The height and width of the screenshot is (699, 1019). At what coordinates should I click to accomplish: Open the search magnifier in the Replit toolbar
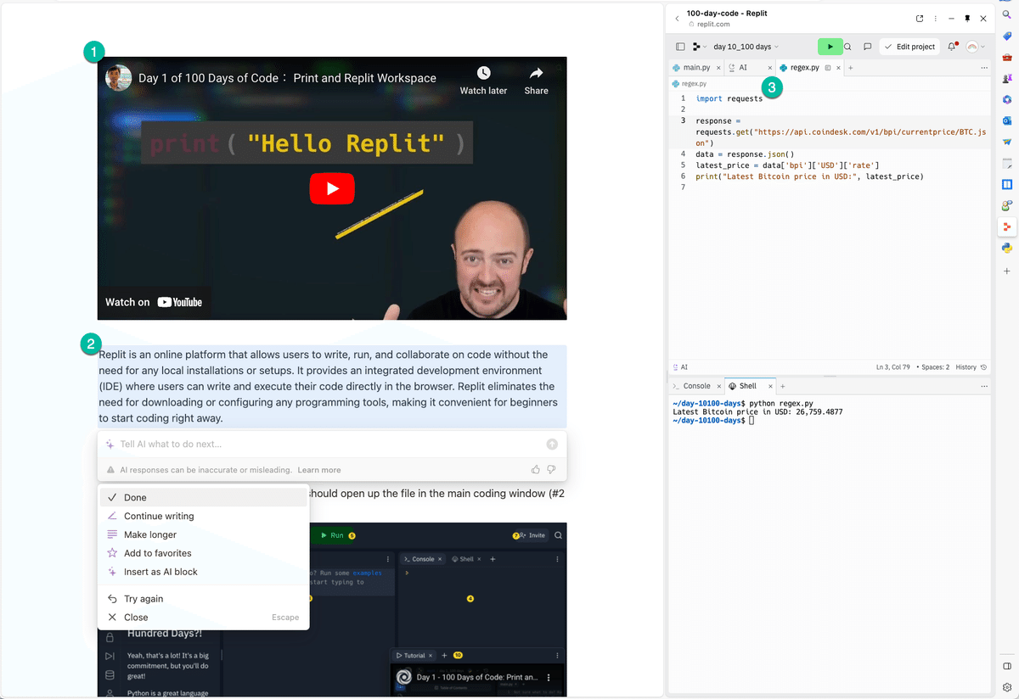[x=848, y=47]
